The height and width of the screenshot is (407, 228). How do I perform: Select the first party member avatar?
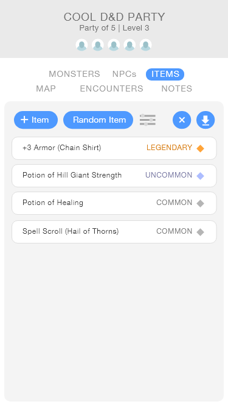pyautogui.click(x=81, y=45)
